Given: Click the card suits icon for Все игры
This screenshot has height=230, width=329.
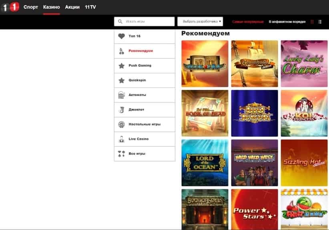Looking at the screenshot, I should (x=122, y=154).
